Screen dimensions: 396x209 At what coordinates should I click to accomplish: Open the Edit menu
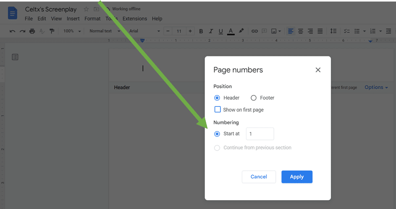pos(42,19)
